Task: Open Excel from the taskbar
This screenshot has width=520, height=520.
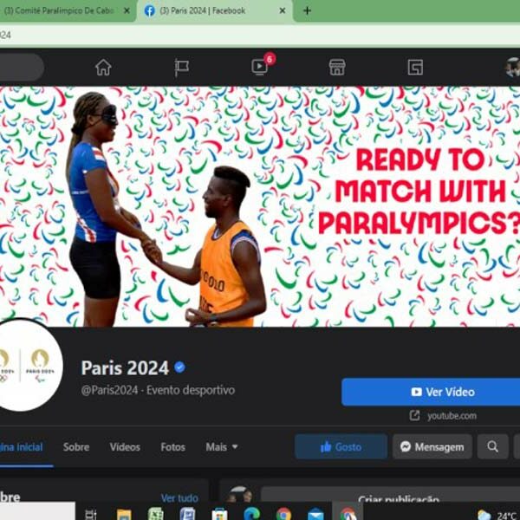Action: 155,514
